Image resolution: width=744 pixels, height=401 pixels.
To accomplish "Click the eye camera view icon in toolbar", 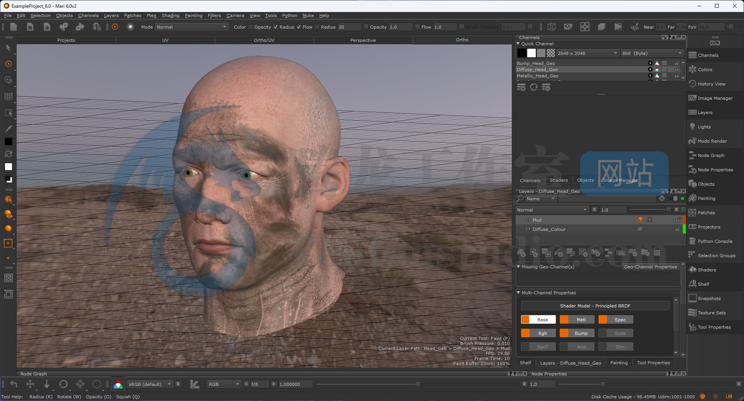I will tap(568, 27).
